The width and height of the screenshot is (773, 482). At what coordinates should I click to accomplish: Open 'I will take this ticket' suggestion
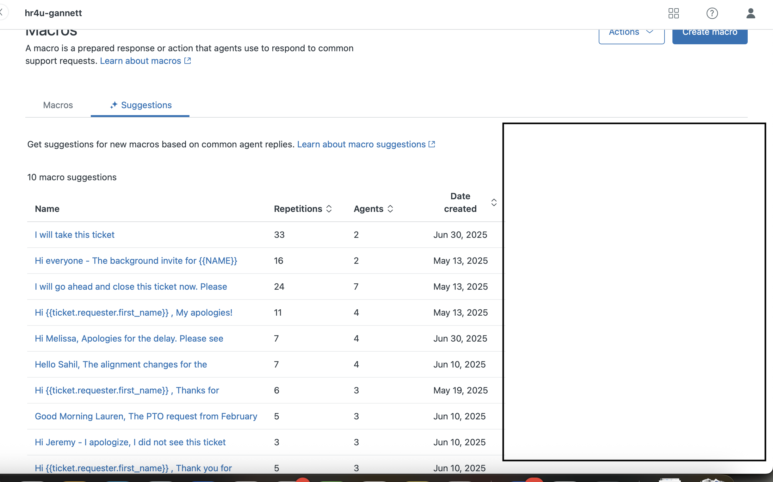click(x=75, y=235)
